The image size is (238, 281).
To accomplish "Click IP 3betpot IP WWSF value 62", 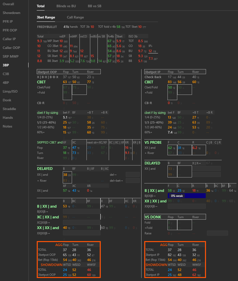I will point(194,275).
